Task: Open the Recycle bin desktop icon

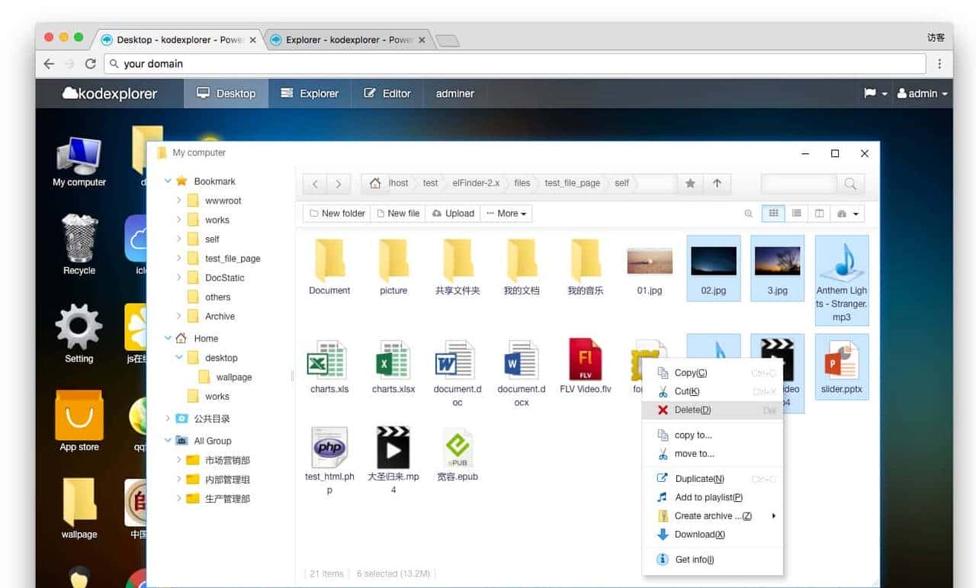Action: pyautogui.click(x=79, y=244)
